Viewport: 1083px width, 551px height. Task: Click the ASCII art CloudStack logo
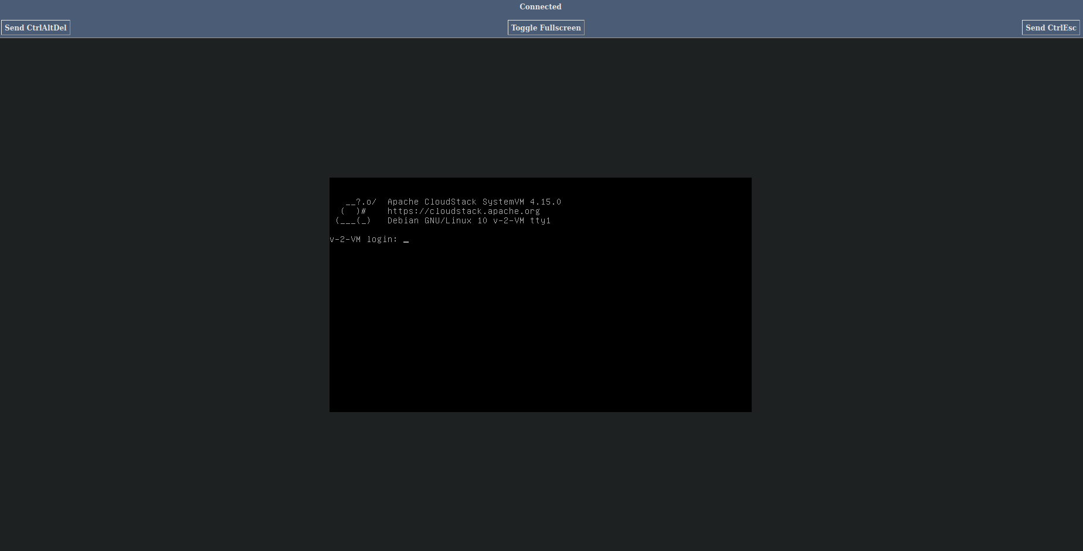point(356,211)
